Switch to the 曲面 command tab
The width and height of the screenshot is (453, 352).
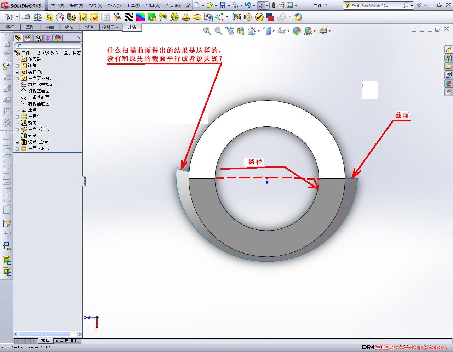50,27
